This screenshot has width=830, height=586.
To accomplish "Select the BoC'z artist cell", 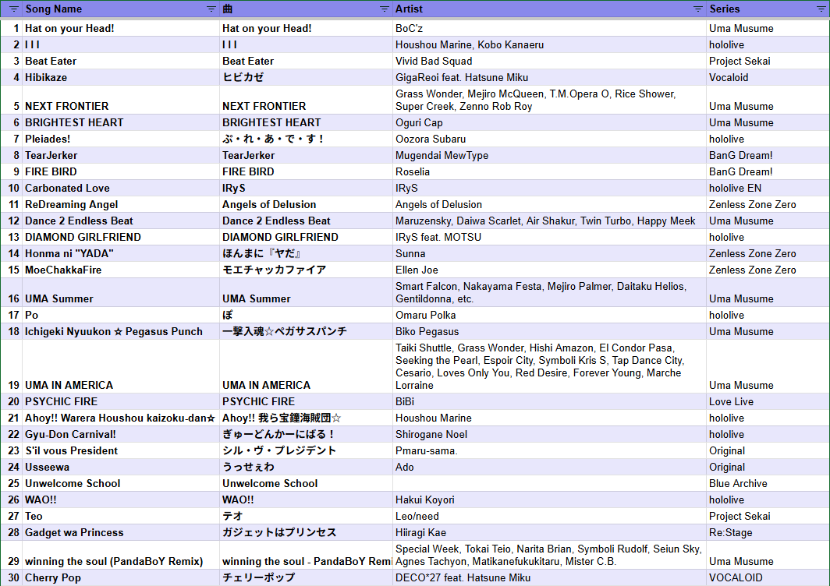I will (549, 29).
